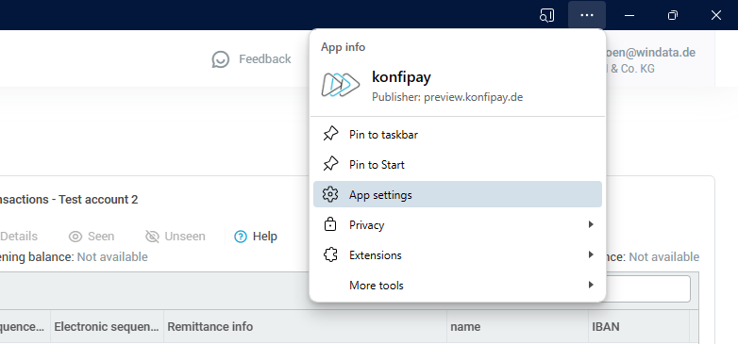Click the Help question mark icon
The width and height of the screenshot is (738, 344).
pos(241,237)
